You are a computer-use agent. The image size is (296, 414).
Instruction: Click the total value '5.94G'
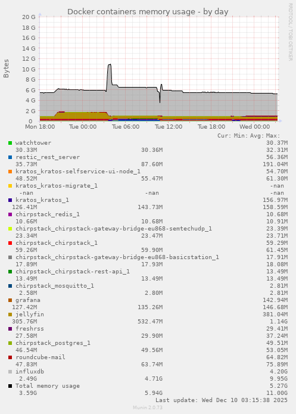[x=154, y=393]
